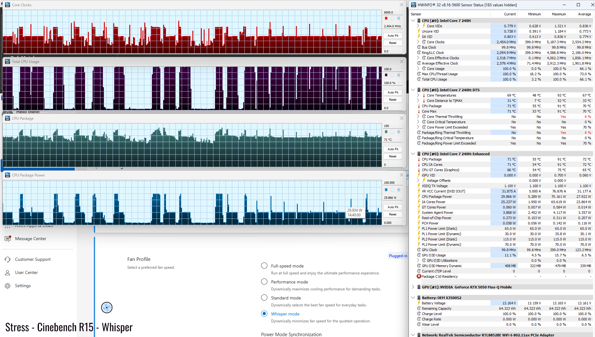Click the Customer Support headset icon

click(8, 260)
